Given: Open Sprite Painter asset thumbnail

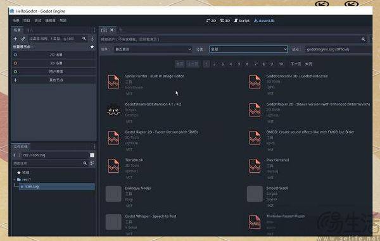Looking at the screenshot, I should [113, 82].
